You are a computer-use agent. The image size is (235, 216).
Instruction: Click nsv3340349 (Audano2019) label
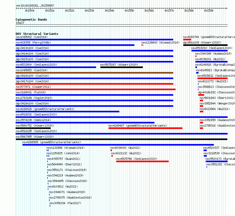point(213,54)
